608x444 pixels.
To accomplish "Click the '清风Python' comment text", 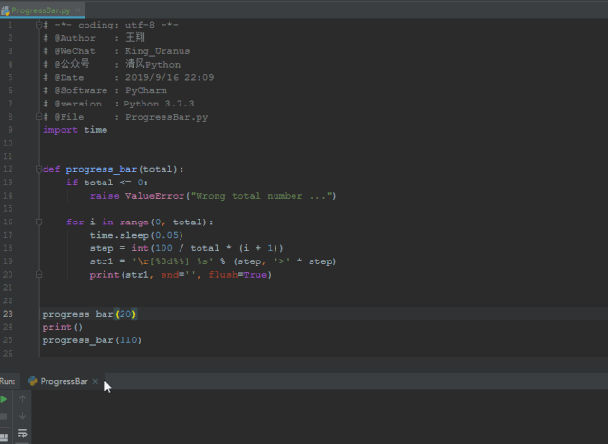I will tap(153, 64).
